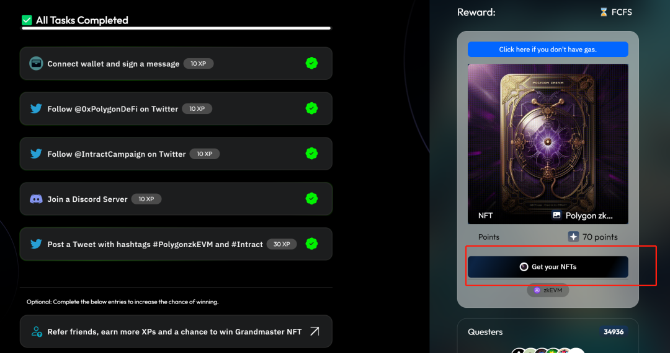Expand the Follow @0xPolygonDeFi task row

point(176,109)
